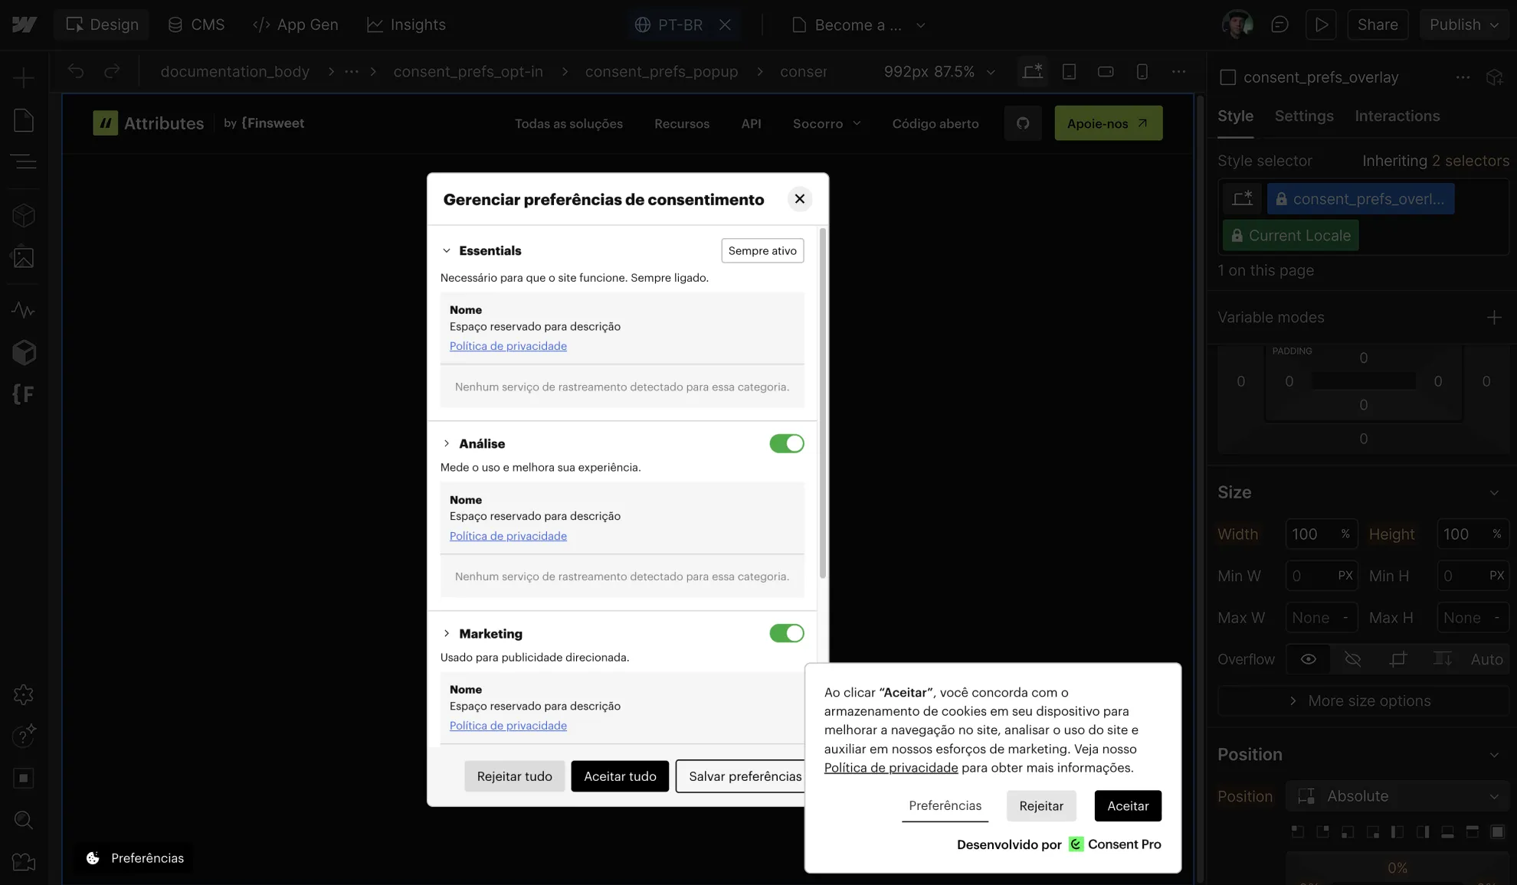This screenshot has width=1517, height=885.
Task: Open the Finsweet {F extension icon
Action: tap(24, 394)
